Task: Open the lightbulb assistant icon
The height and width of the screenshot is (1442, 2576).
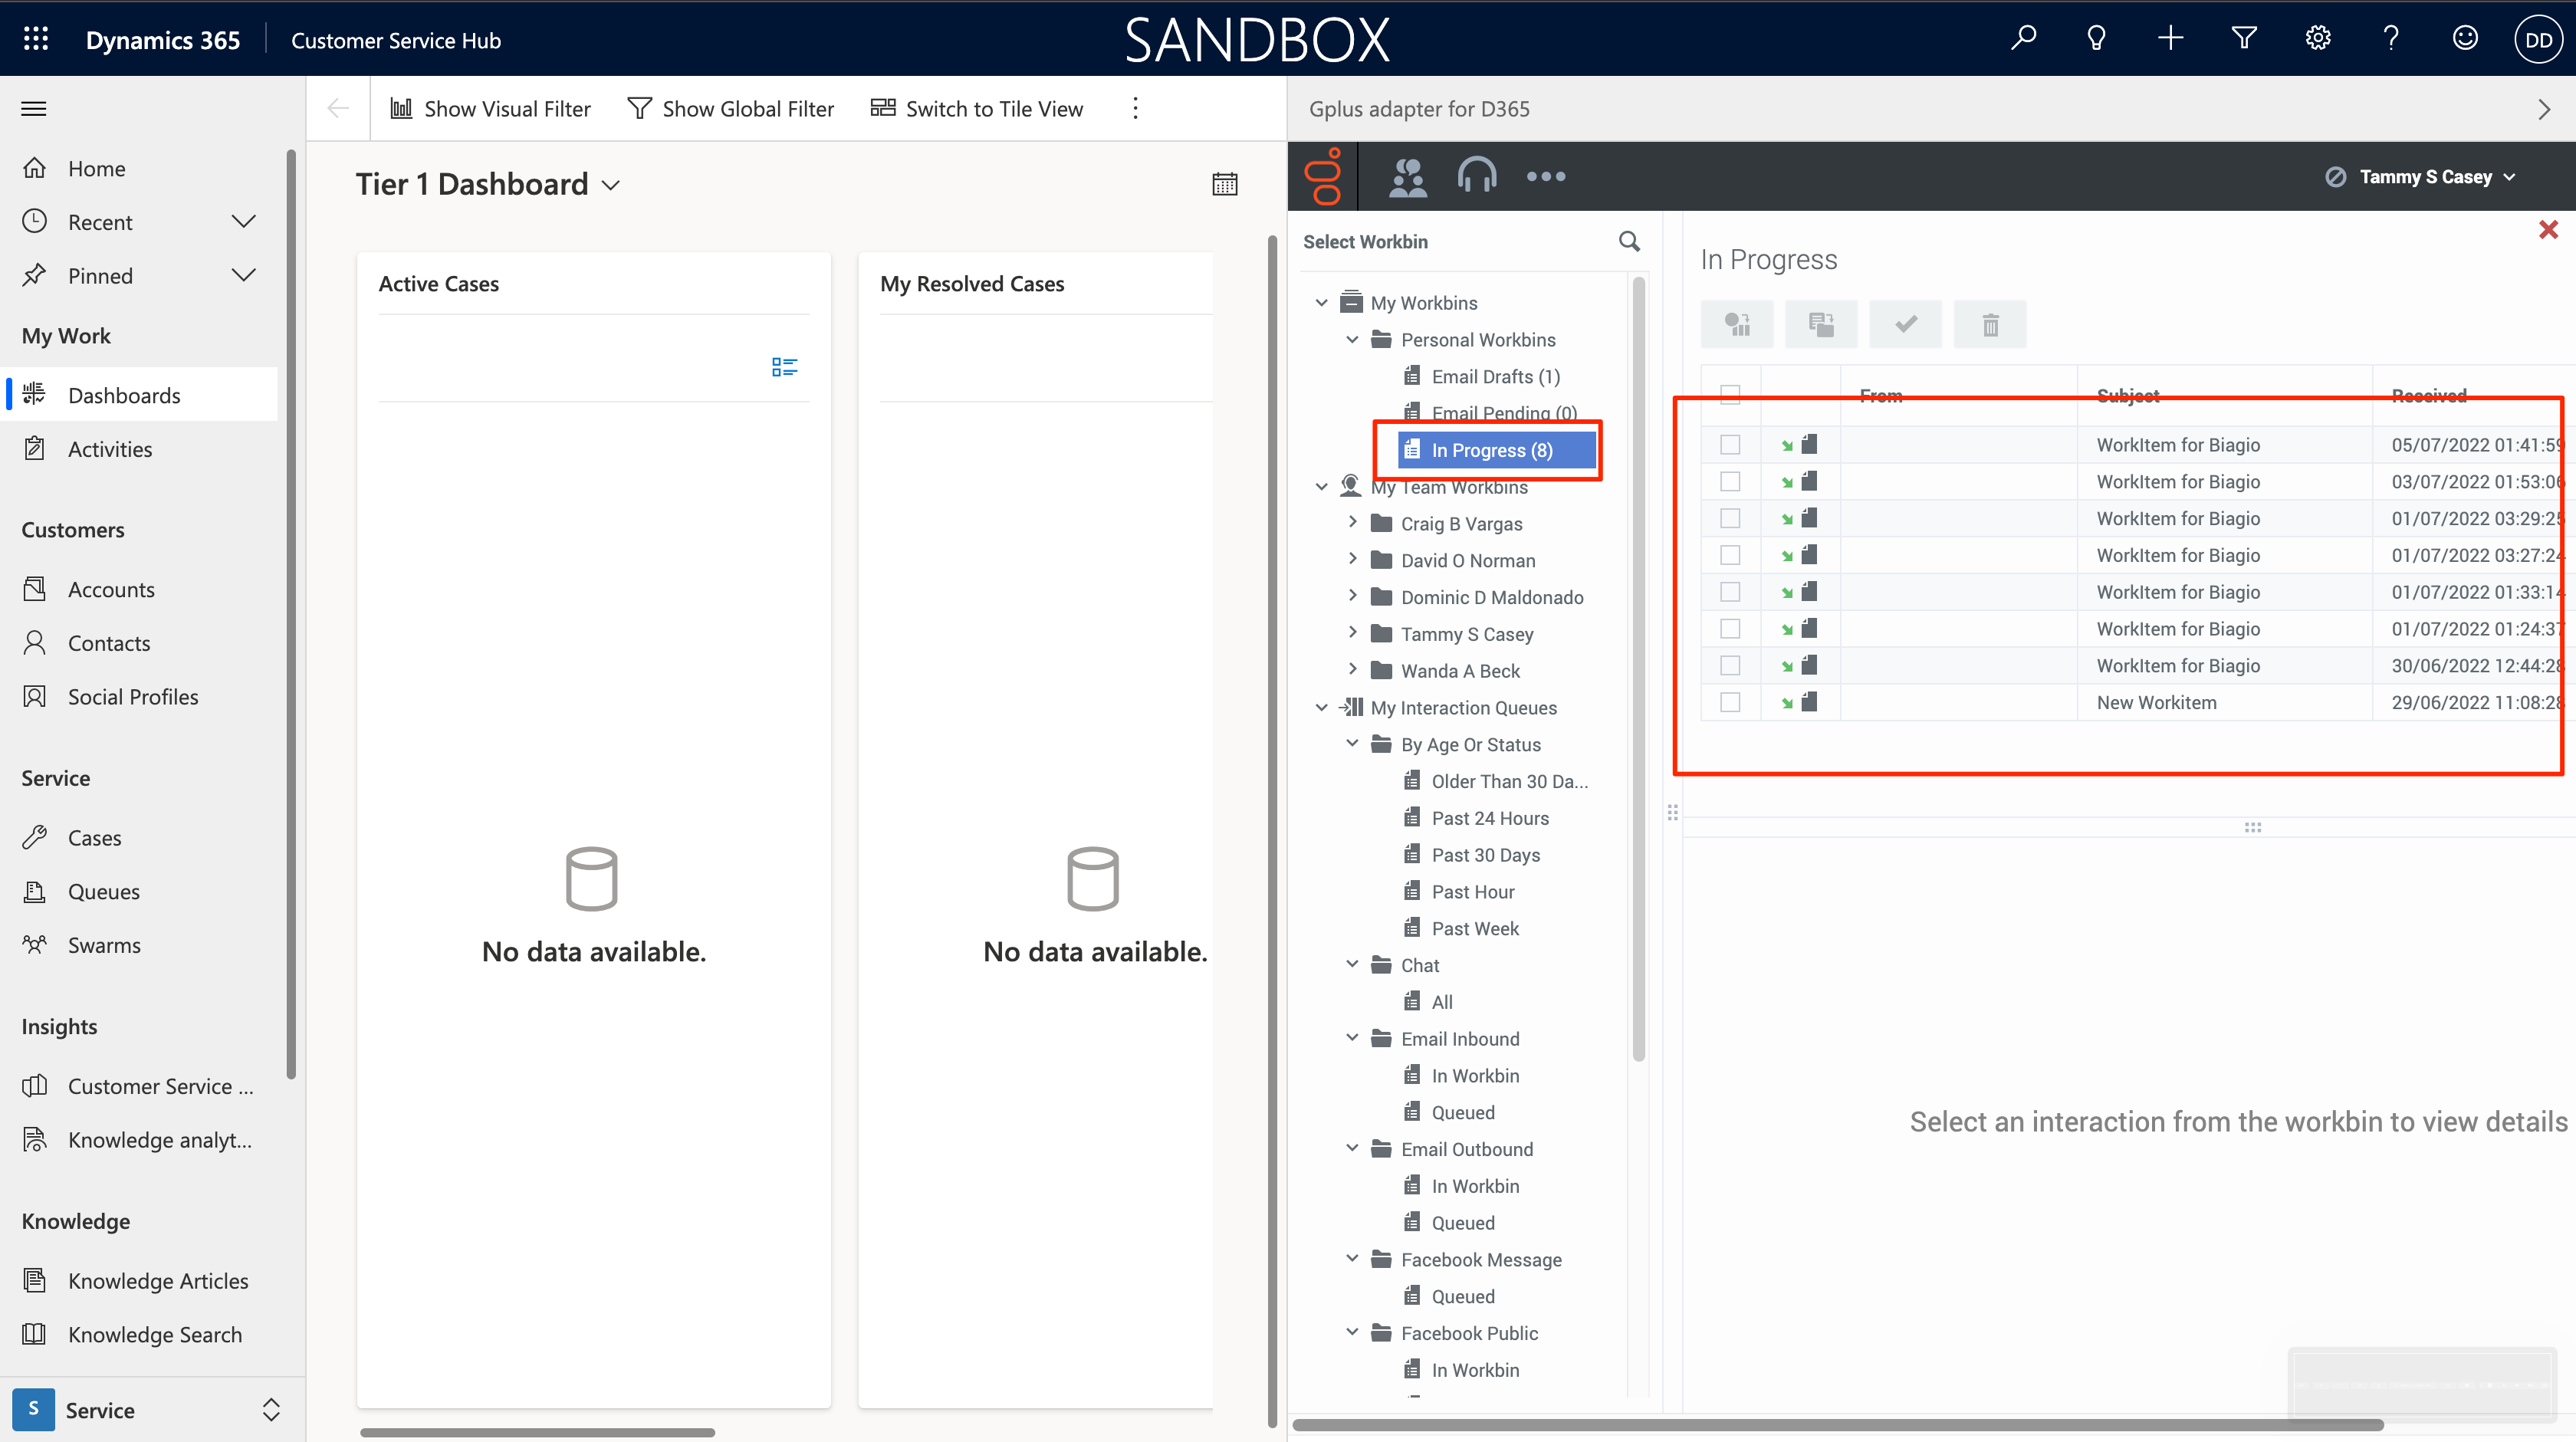Action: [2096, 39]
